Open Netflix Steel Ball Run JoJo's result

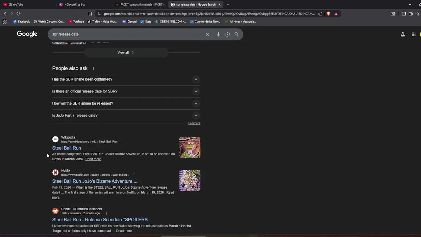[95, 181]
